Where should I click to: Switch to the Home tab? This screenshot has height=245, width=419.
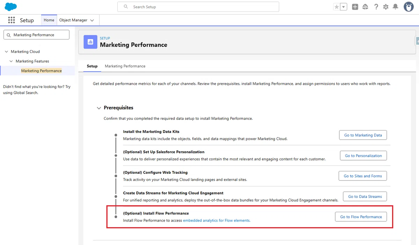[x=49, y=20]
